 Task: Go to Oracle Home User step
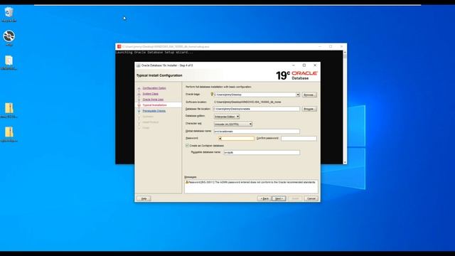pos(153,100)
